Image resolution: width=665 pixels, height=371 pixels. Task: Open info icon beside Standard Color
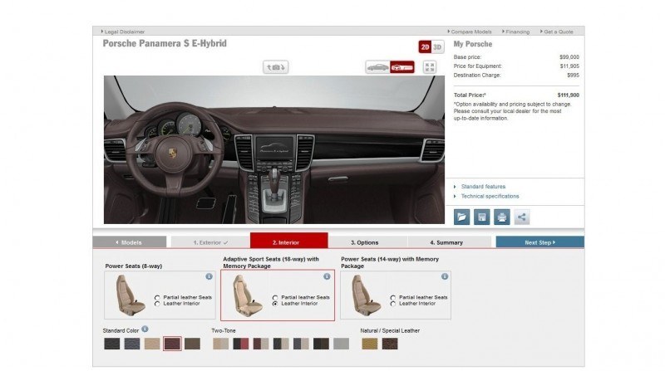click(145, 329)
